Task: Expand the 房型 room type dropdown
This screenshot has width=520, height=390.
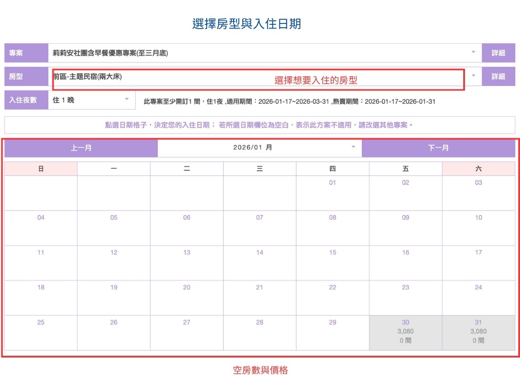Action: pyautogui.click(x=472, y=76)
